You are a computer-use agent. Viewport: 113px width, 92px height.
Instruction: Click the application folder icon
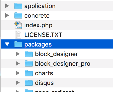pyautogui.click(x=18, y=6)
